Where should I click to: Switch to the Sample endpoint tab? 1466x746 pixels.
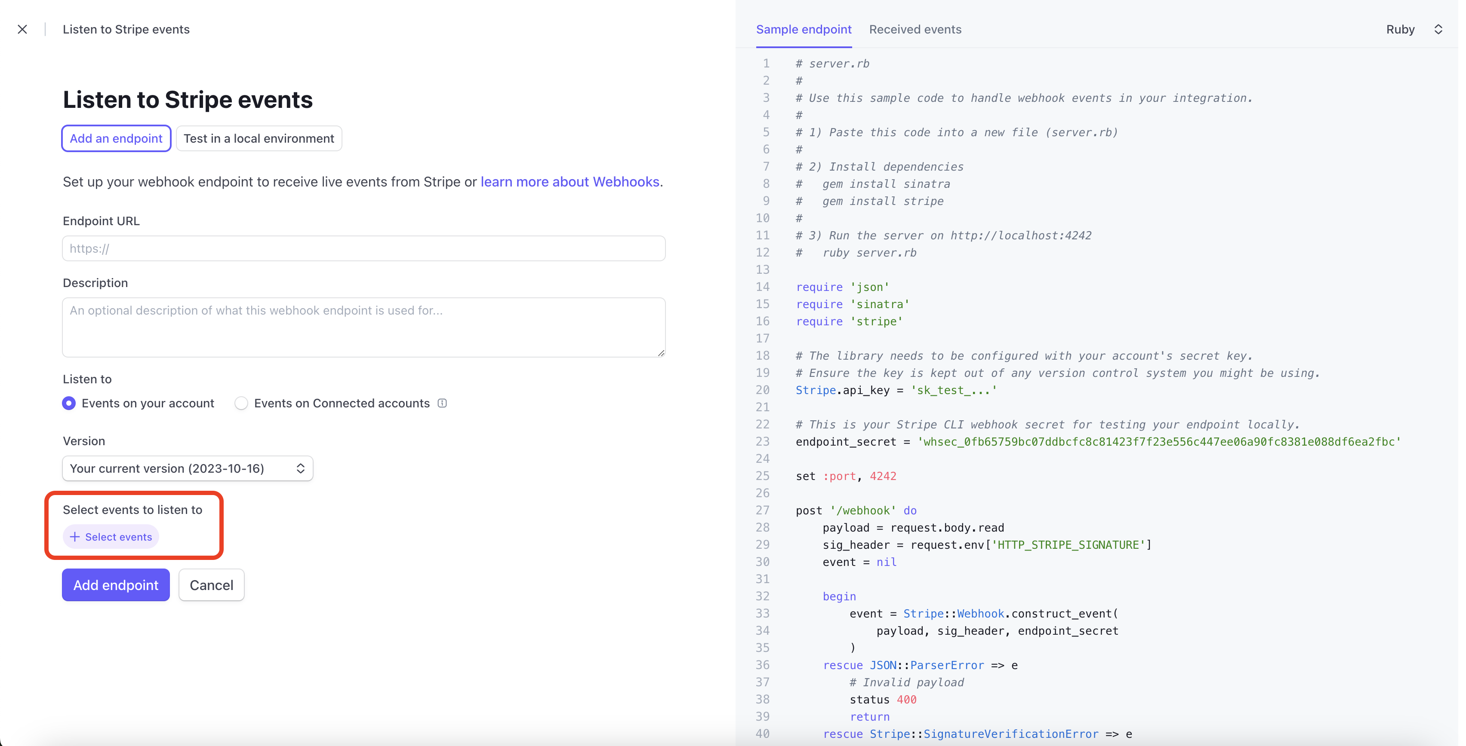(x=804, y=29)
